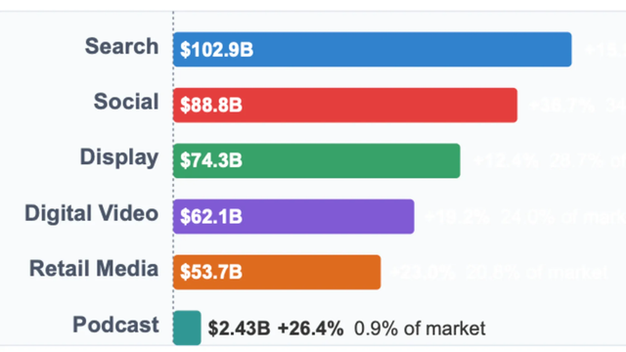
Task: Click the red Social bar
Action: pyautogui.click(x=345, y=105)
